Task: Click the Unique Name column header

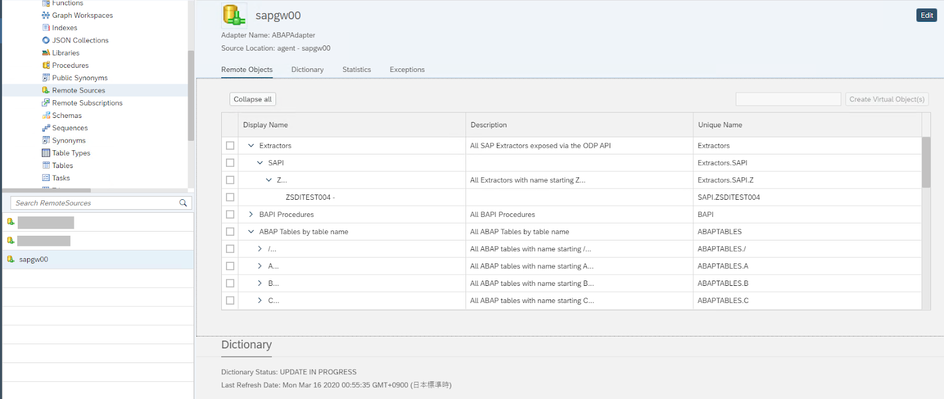Action: pos(807,125)
